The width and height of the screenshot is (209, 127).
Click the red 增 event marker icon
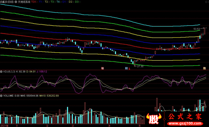click(x=102, y=68)
